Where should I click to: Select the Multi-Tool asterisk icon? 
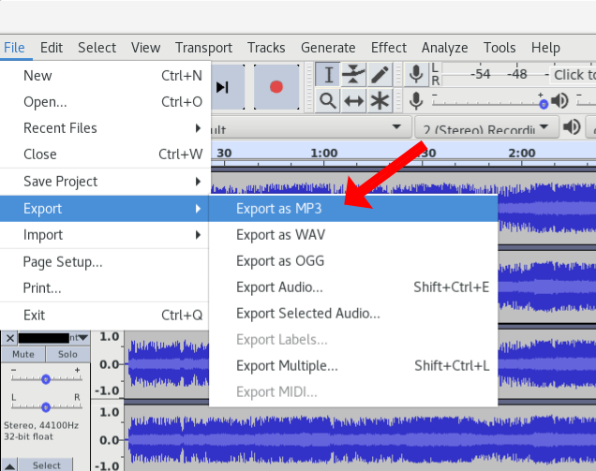pos(380,101)
